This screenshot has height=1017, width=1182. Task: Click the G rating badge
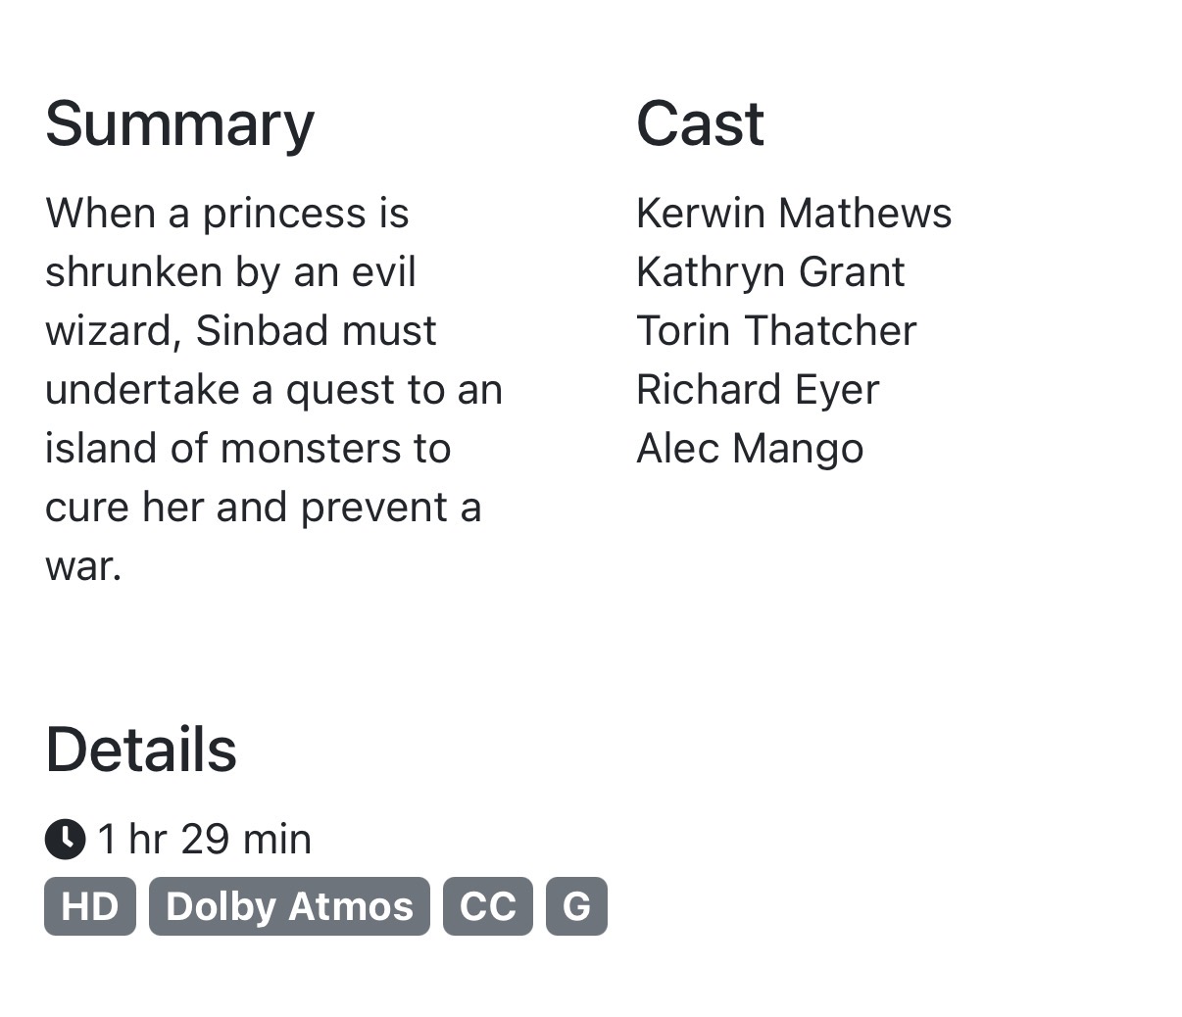pos(576,906)
